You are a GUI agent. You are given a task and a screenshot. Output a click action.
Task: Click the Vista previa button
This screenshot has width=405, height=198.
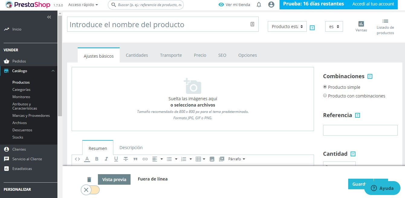pos(114,179)
